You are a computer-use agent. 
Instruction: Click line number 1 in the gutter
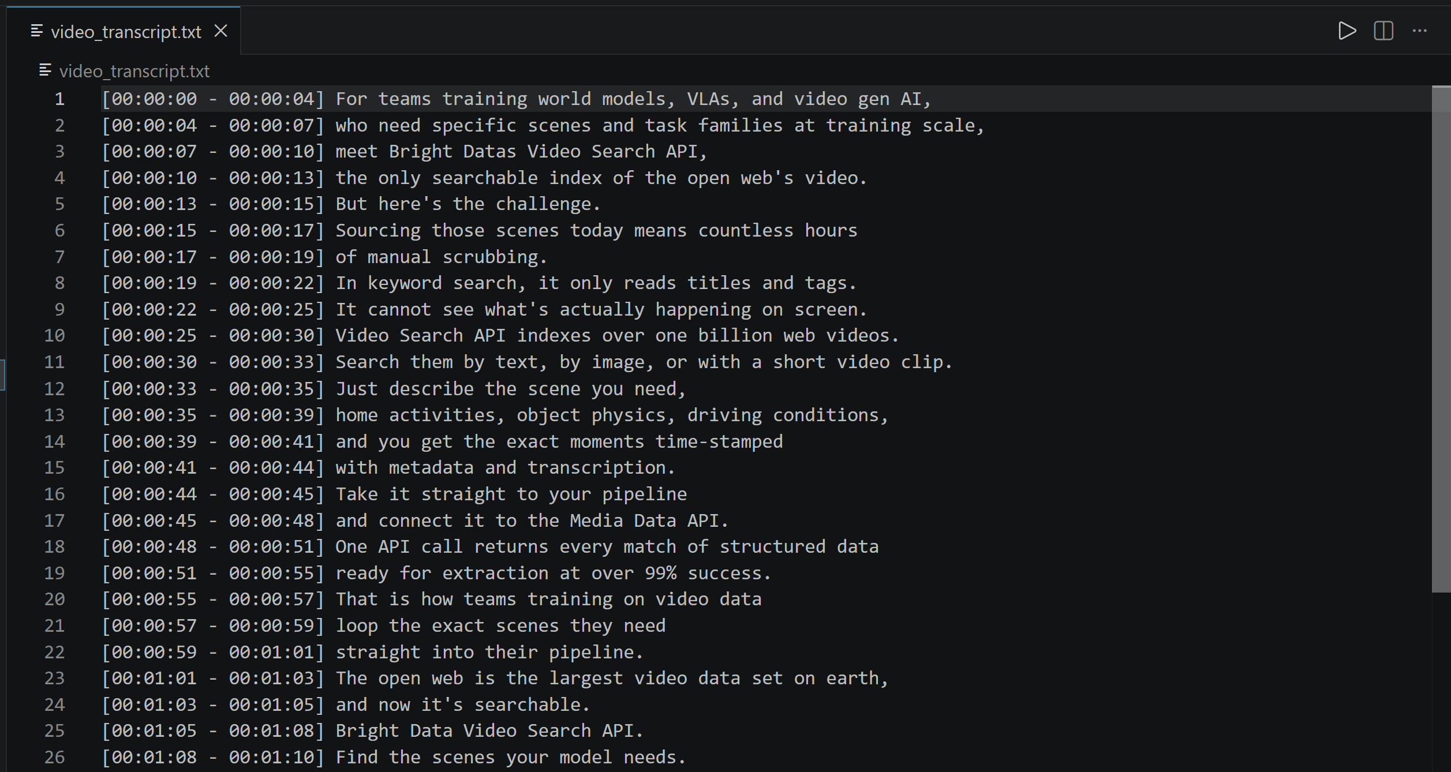pyautogui.click(x=59, y=99)
